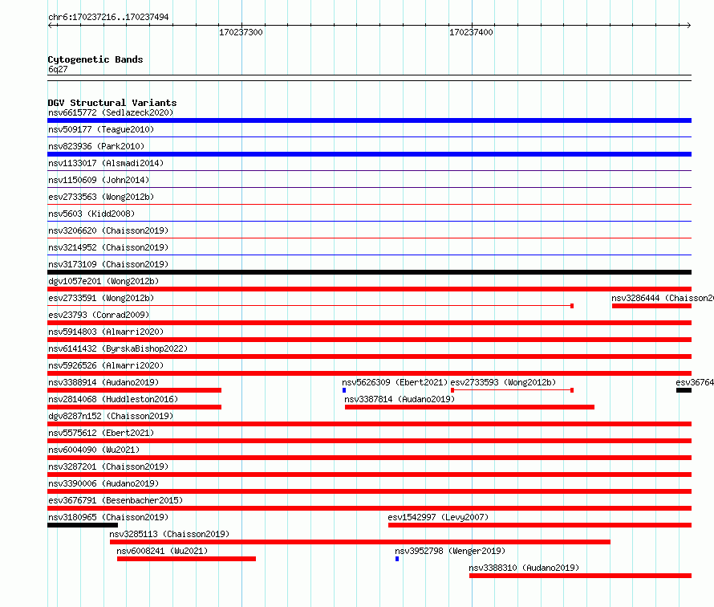
Task: Click the red esv1542997 bar
Action: click(540, 525)
